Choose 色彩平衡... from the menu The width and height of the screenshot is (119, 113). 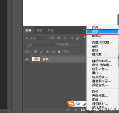click(102, 69)
